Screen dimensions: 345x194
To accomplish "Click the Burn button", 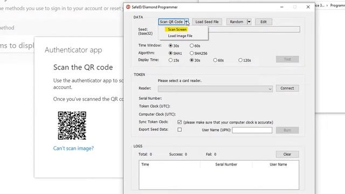I will (x=287, y=130).
